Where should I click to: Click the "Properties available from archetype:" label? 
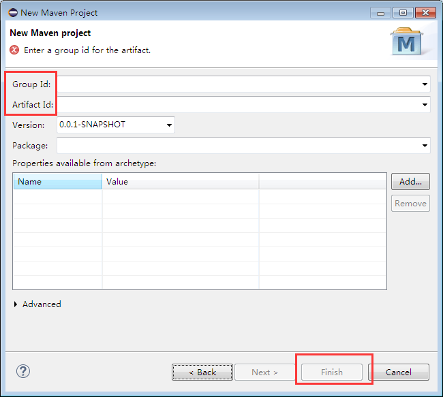[85, 163]
